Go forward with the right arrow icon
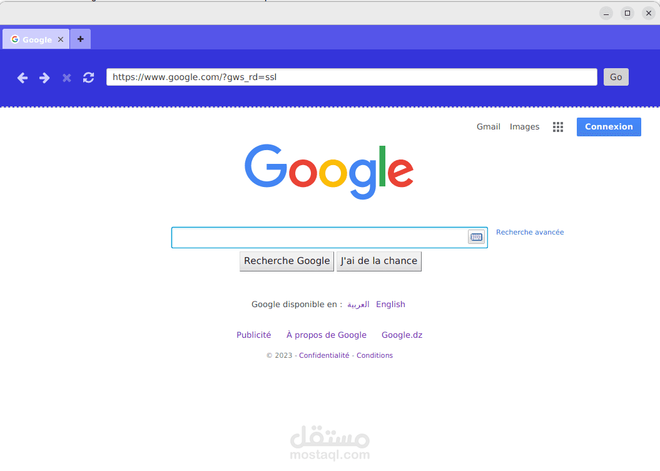 (44, 78)
